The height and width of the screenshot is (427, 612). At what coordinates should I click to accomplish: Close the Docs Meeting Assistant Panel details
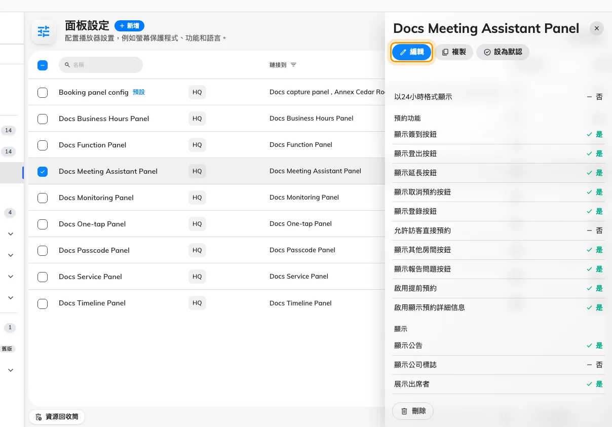[x=597, y=28]
